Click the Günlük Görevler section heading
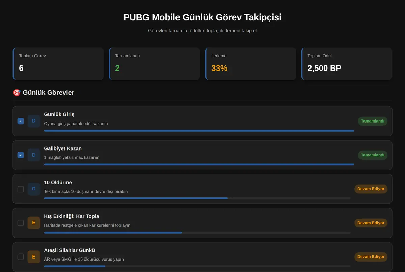The image size is (405, 272). (48, 92)
